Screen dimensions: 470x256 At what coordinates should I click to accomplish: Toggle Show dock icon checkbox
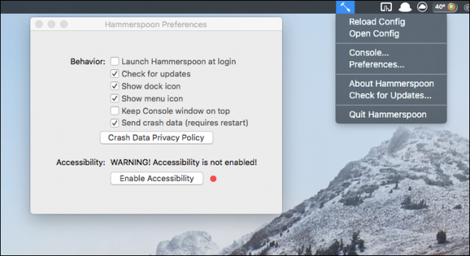coord(115,86)
